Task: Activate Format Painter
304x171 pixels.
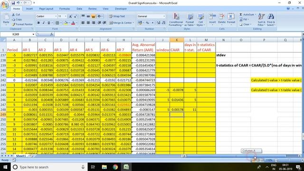Action: point(22,24)
